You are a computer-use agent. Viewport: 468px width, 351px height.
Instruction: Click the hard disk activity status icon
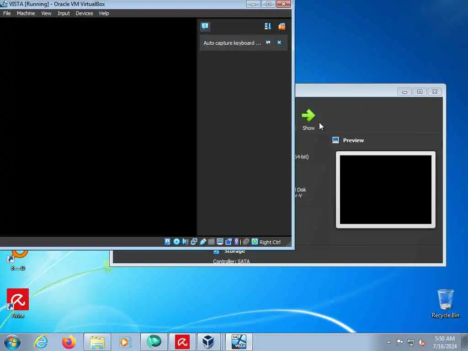click(x=167, y=241)
